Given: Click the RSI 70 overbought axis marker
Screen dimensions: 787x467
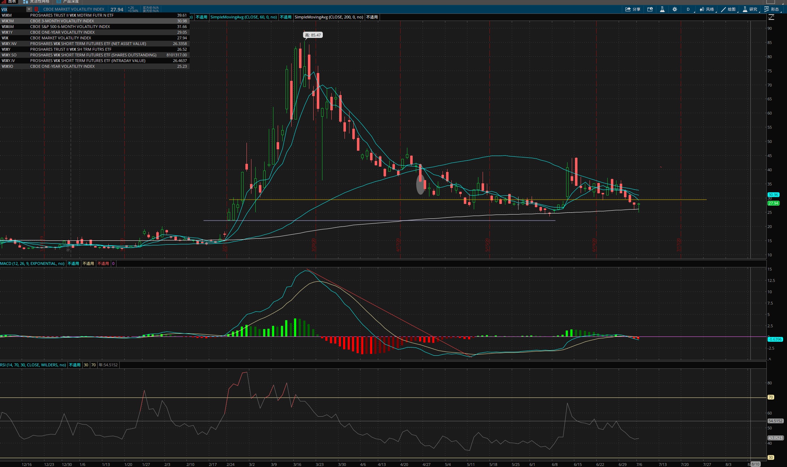Looking at the screenshot, I should click(x=771, y=397).
